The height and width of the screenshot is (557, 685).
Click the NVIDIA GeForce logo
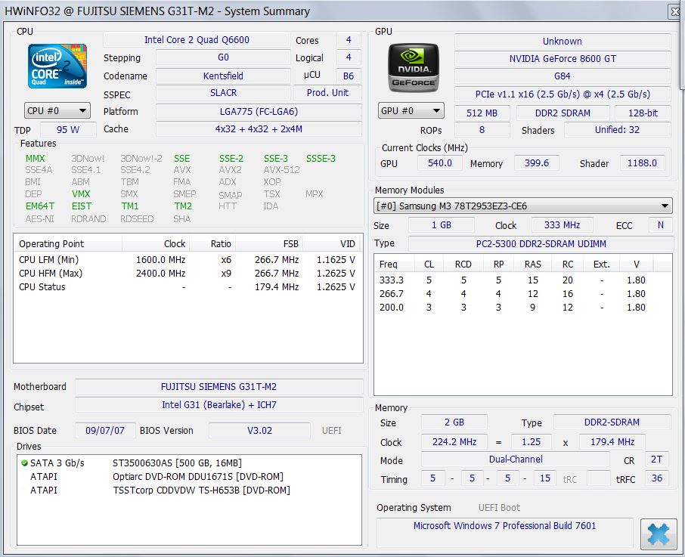coord(414,68)
